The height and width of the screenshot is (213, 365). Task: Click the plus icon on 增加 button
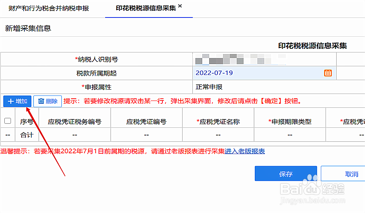tap(10, 102)
